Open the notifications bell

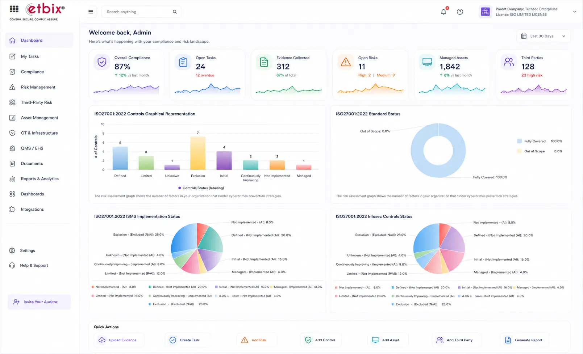(444, 12)
